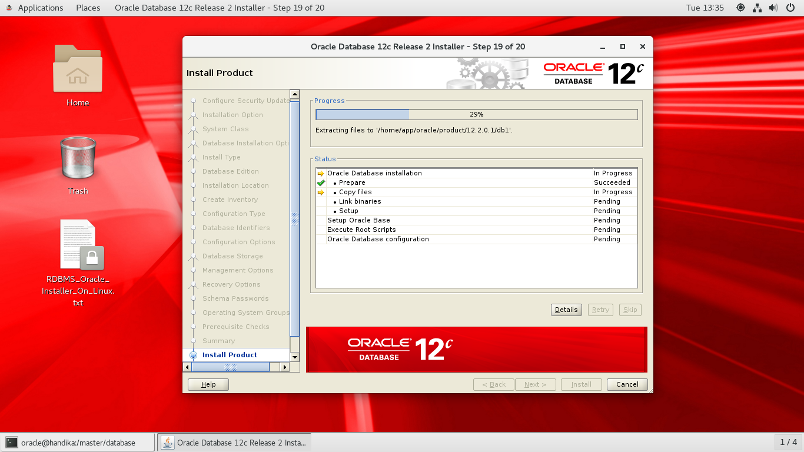Click the Back button
Viewport: 804px width, 452px height.
point(494,384)
